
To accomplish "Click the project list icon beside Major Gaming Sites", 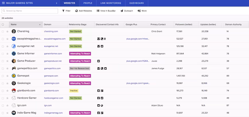I will point(3,3).
